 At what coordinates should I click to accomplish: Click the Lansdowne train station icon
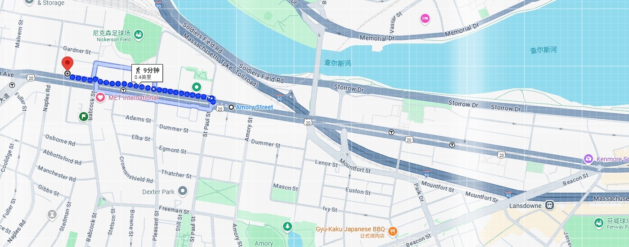(x=549, y=205)
